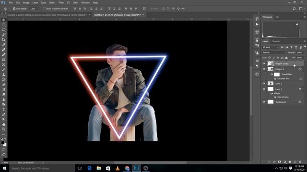This screenshot has width=307, height=172.
Task: Select the Gradient tool
Action: click(x=3, y=89)
